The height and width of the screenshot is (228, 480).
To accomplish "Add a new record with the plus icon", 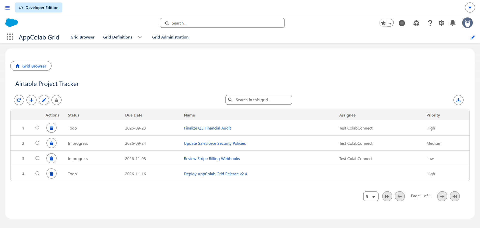I will click(31, 100).
